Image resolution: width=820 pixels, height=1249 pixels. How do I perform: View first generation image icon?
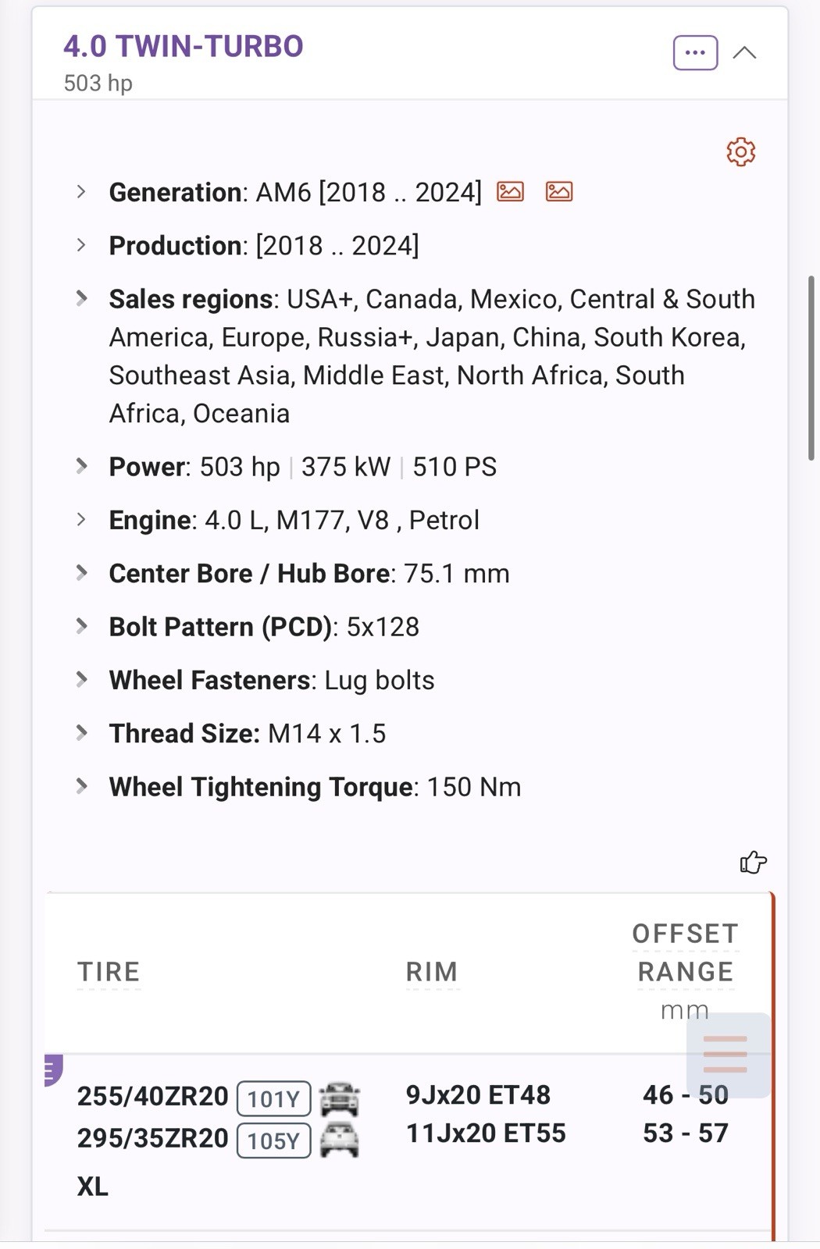[x=510, y=191]
